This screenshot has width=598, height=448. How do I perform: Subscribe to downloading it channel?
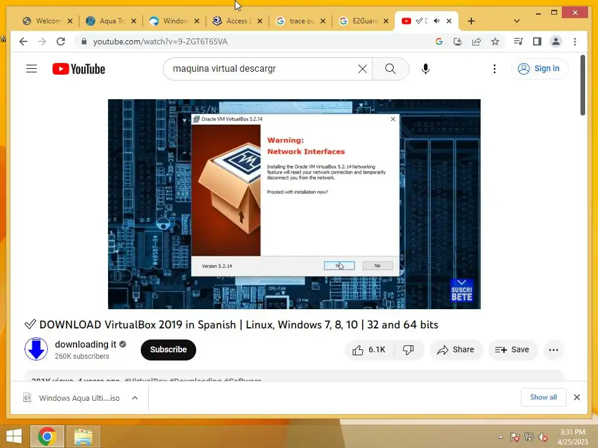point(168,350)
